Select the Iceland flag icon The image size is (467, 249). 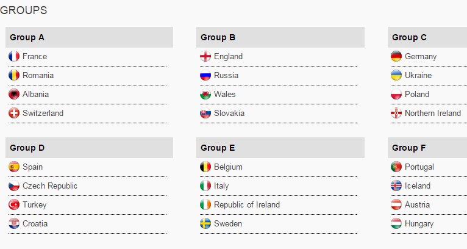point(396,186)
